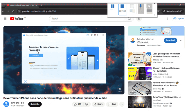Stop the recording at 00:00:50

click(x=123, y=9)
